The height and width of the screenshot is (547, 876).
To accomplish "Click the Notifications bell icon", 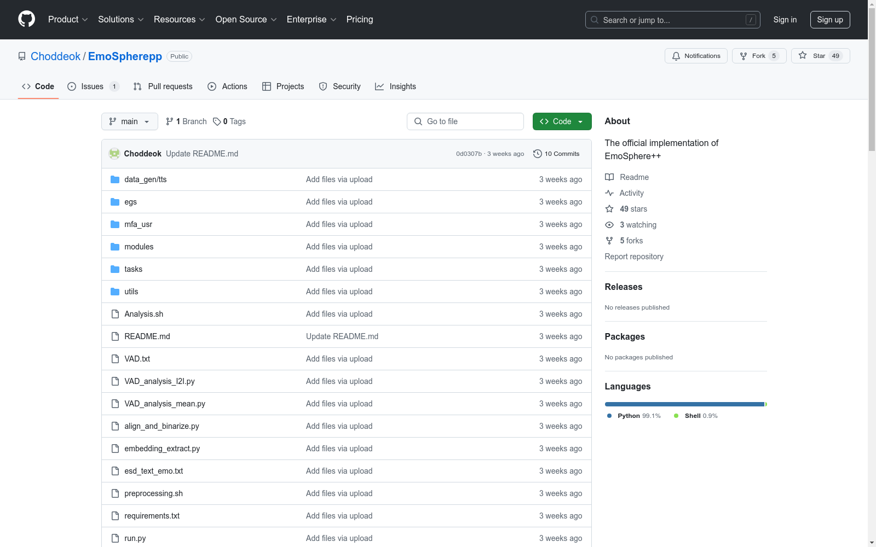I will (676, 56).
